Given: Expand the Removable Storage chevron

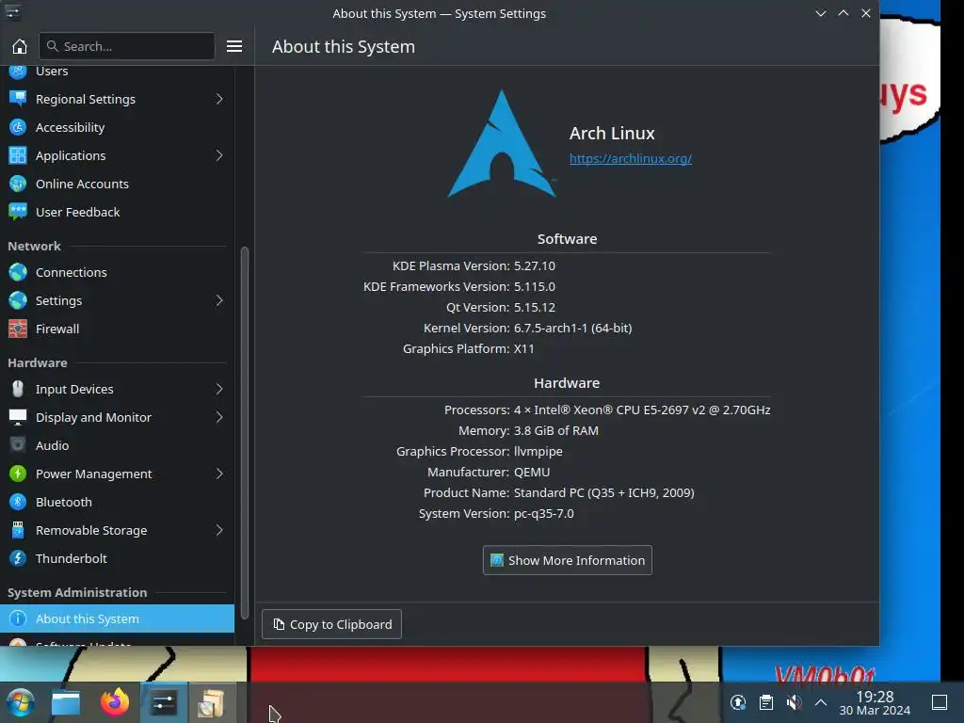Looking at the screenshot, I should tap(219, 531).
